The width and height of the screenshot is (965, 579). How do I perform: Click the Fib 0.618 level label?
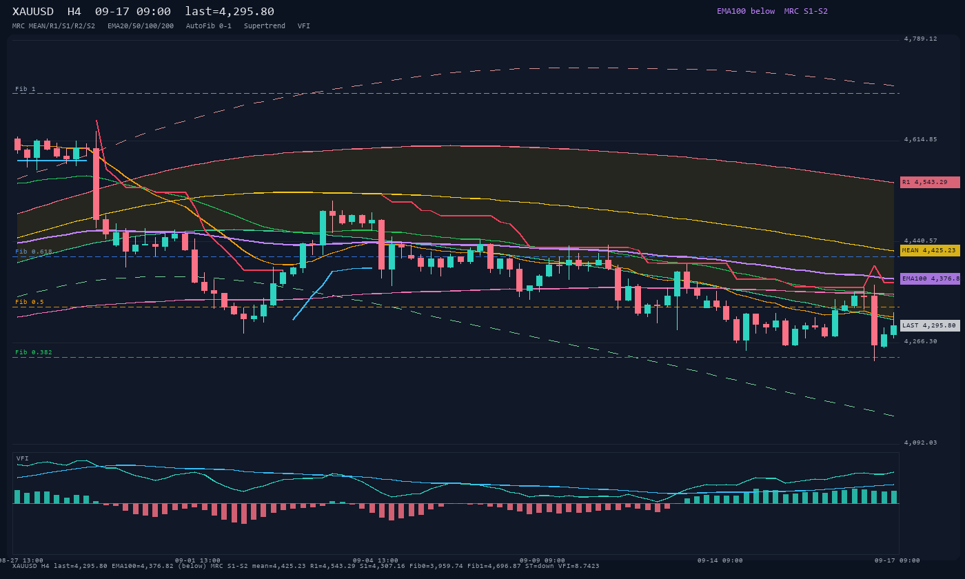[x=34, y=252]
